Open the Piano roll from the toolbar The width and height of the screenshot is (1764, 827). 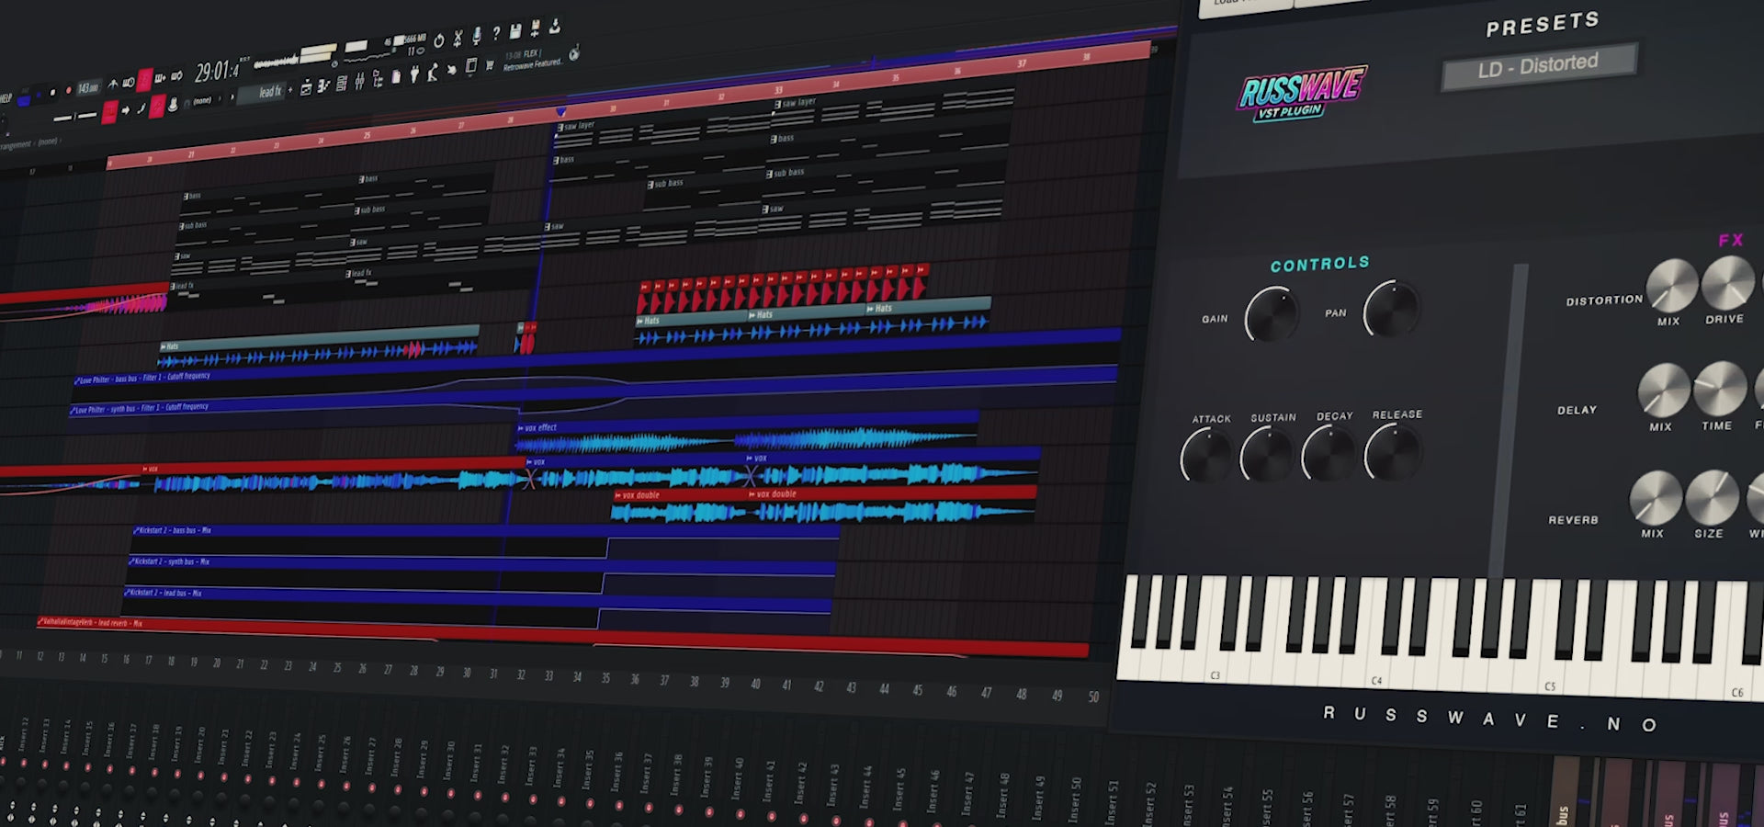click(x=323, y=85)
